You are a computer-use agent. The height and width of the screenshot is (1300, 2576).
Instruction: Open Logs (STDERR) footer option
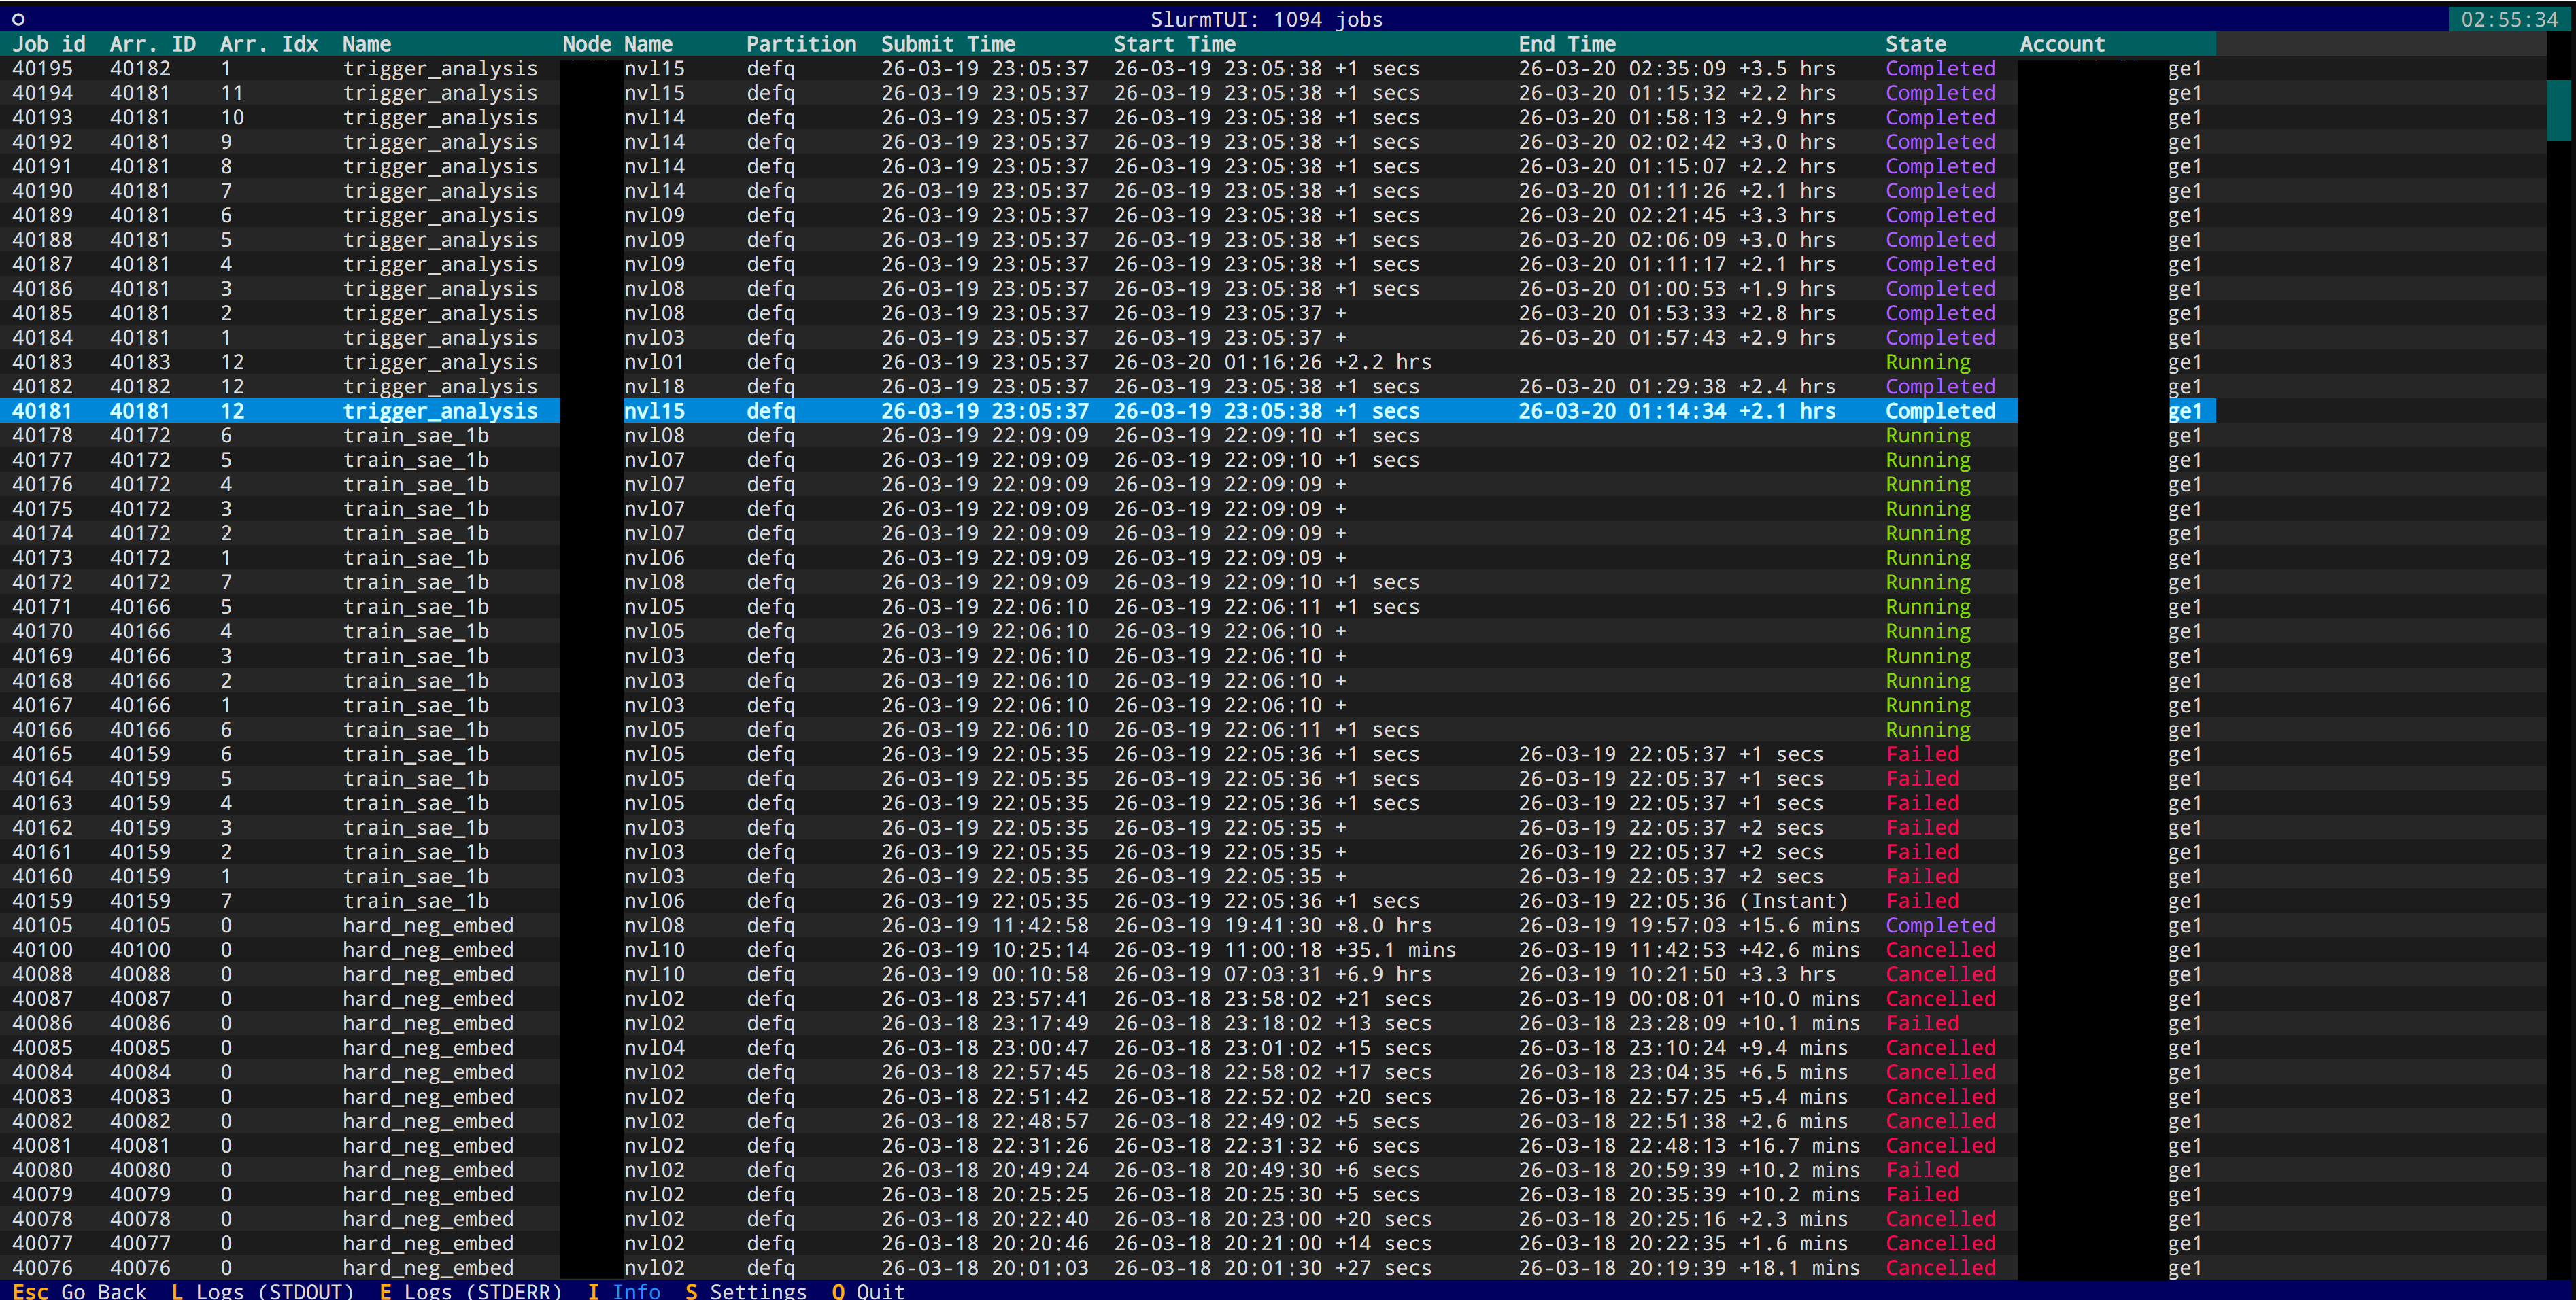[x=471, y=1290]
